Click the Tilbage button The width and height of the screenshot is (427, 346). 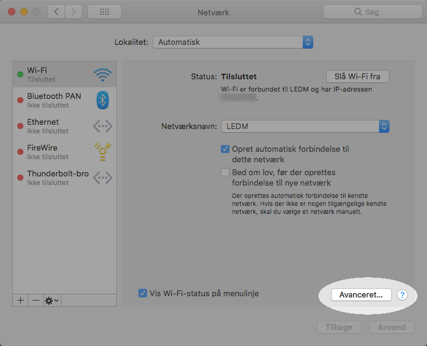click(339, 327)
